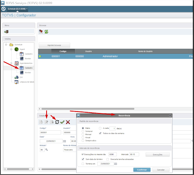
Task: Click the third document icon in Detalhes toolbar
Action: click(52, 122)
